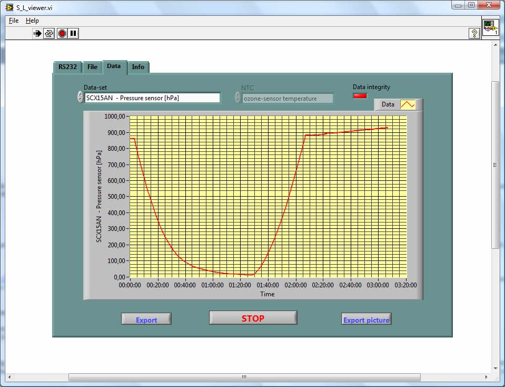Click the Data plot legend line sample
Image resolution: width=505 pixels, height=387 pixels.
pos(408,104)
